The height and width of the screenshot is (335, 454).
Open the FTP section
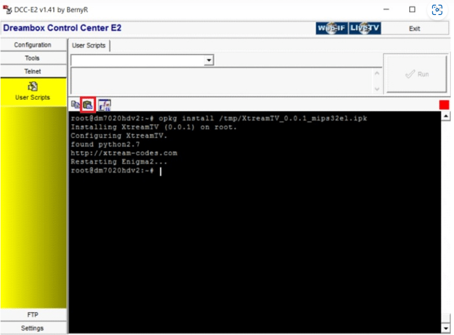tap(33, 315)
